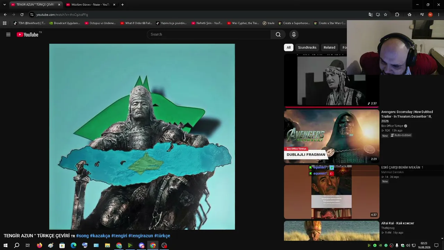Open the NVIDIA icon in system tray

pos(380,245)
